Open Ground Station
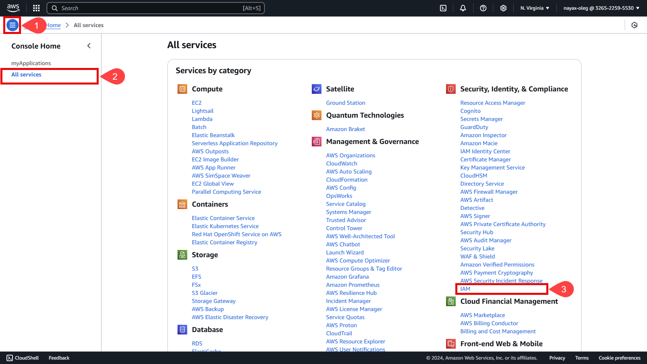This screenshot has width=647, height=364. (346, 103)
